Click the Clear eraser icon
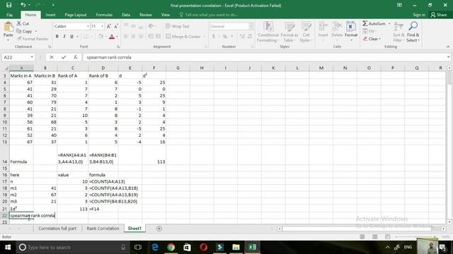453x254 pixels. pos(365,39)
